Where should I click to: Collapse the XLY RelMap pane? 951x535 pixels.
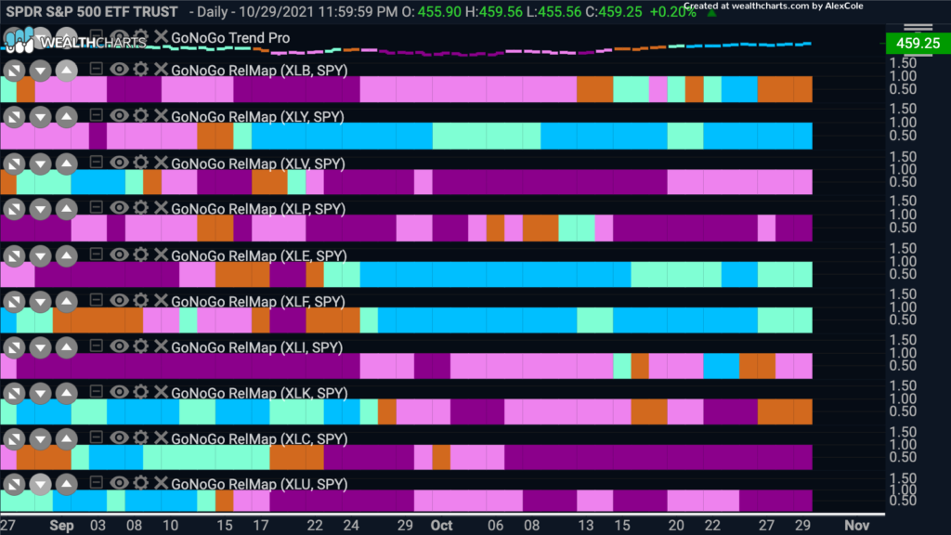tap(96, 115)
